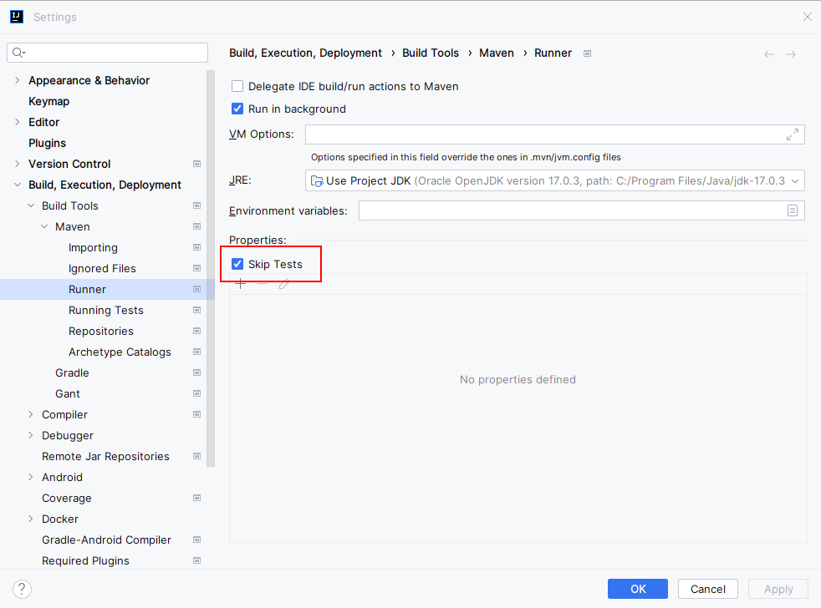The image size is (821, 608).
Task: Expand the Appearance & Behavior section
Action: click(18, 80)
